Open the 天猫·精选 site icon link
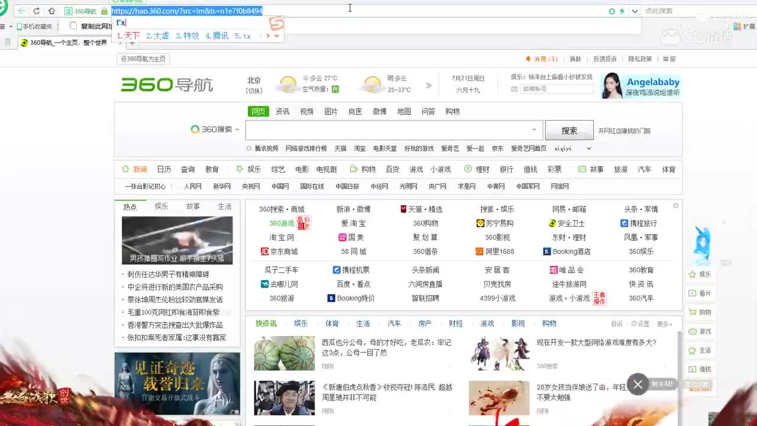Screen dimensions: 757x426 pos(403,209)
